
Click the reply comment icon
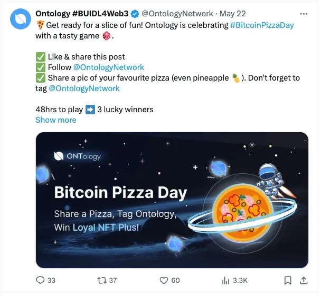click(40, 280)
